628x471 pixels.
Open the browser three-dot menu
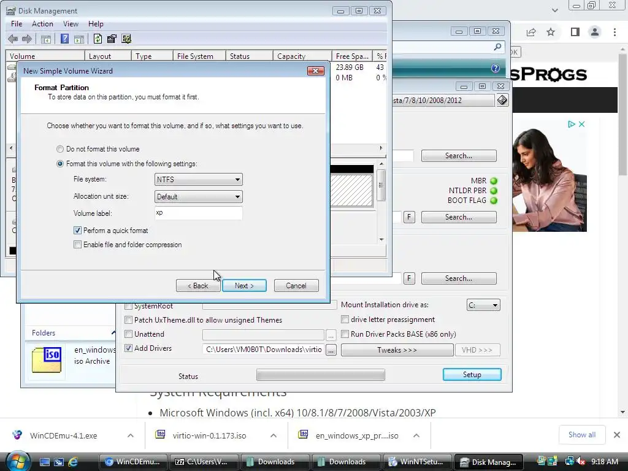coord(615,32)
